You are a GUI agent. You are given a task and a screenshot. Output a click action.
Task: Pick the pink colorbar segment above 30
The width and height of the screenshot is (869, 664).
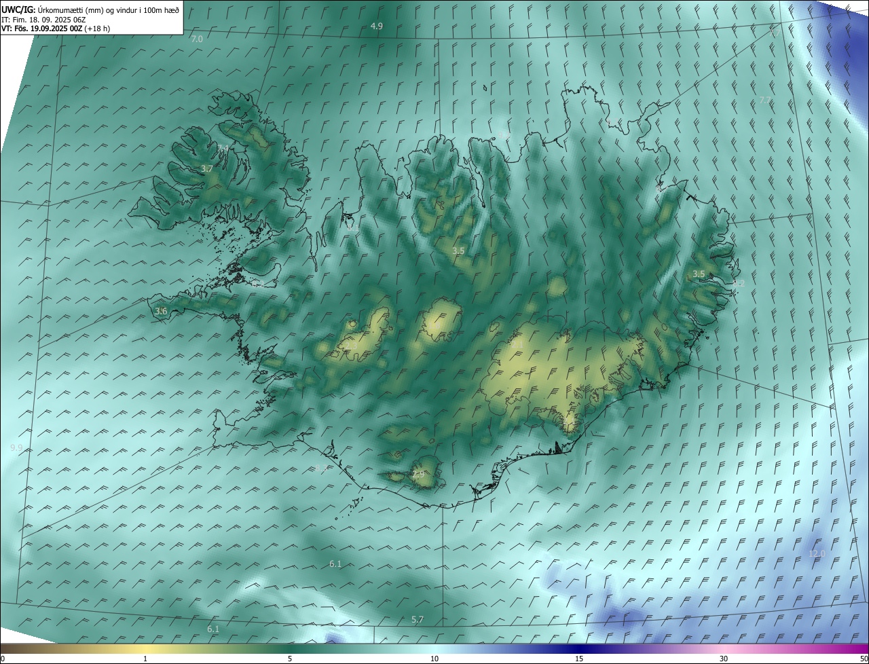coord(724,648)
